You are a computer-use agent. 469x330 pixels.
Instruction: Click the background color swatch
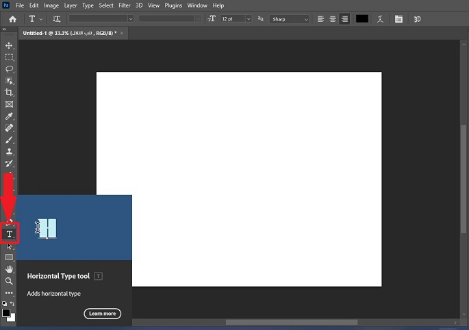12,318
